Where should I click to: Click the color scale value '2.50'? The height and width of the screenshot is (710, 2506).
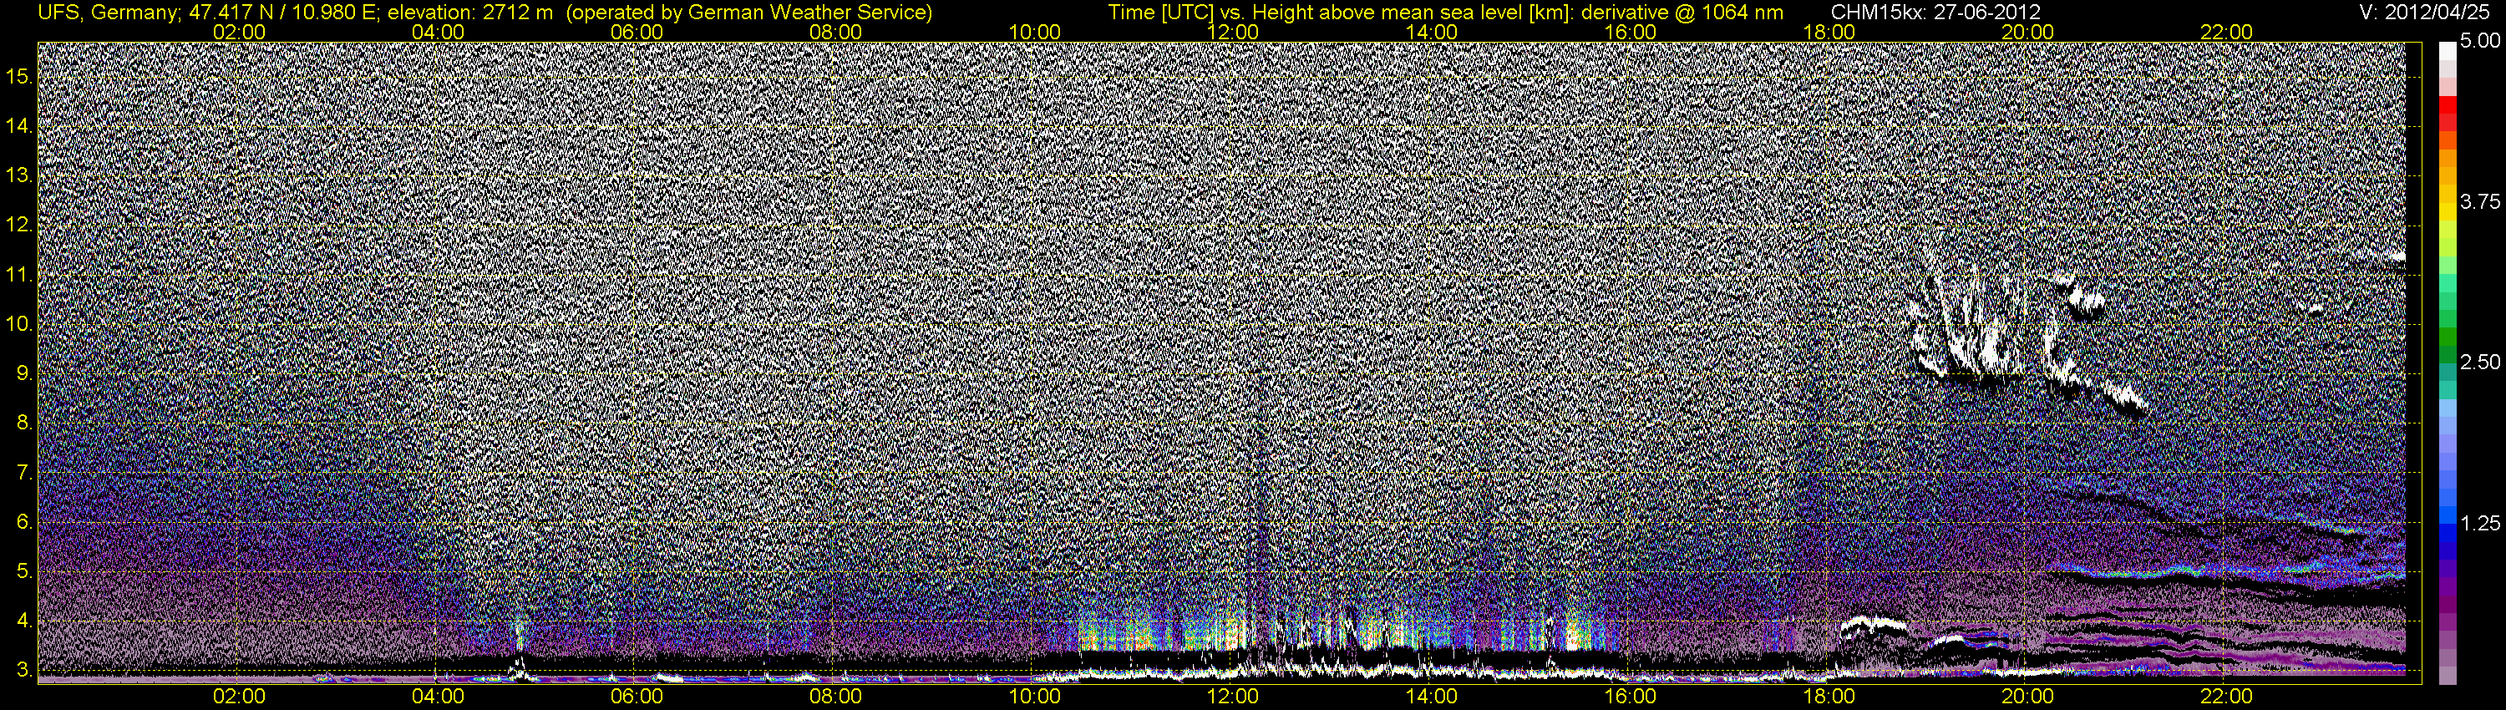pyautogui.click(x=2480, y=362)
